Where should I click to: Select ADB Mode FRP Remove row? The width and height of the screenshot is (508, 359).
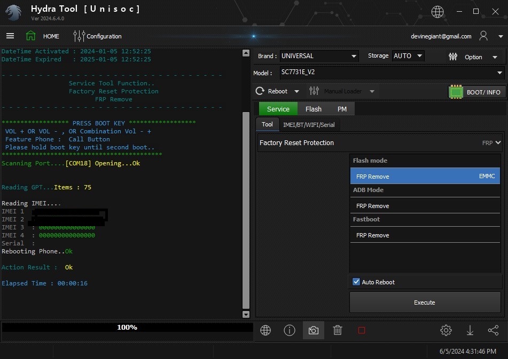point(425,206)
